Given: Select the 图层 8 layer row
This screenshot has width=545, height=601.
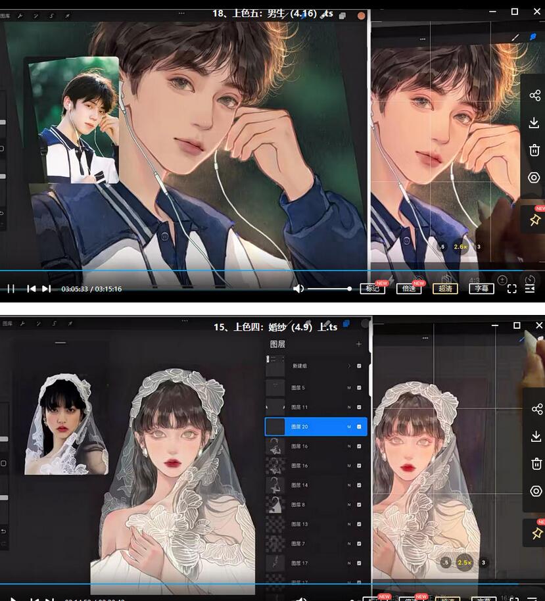Looking at the screenshot, I should point(316,505).
